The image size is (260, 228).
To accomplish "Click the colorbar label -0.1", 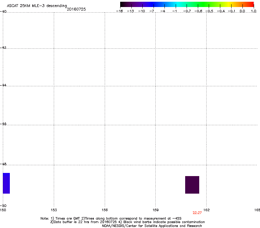I will coord(232,11).
